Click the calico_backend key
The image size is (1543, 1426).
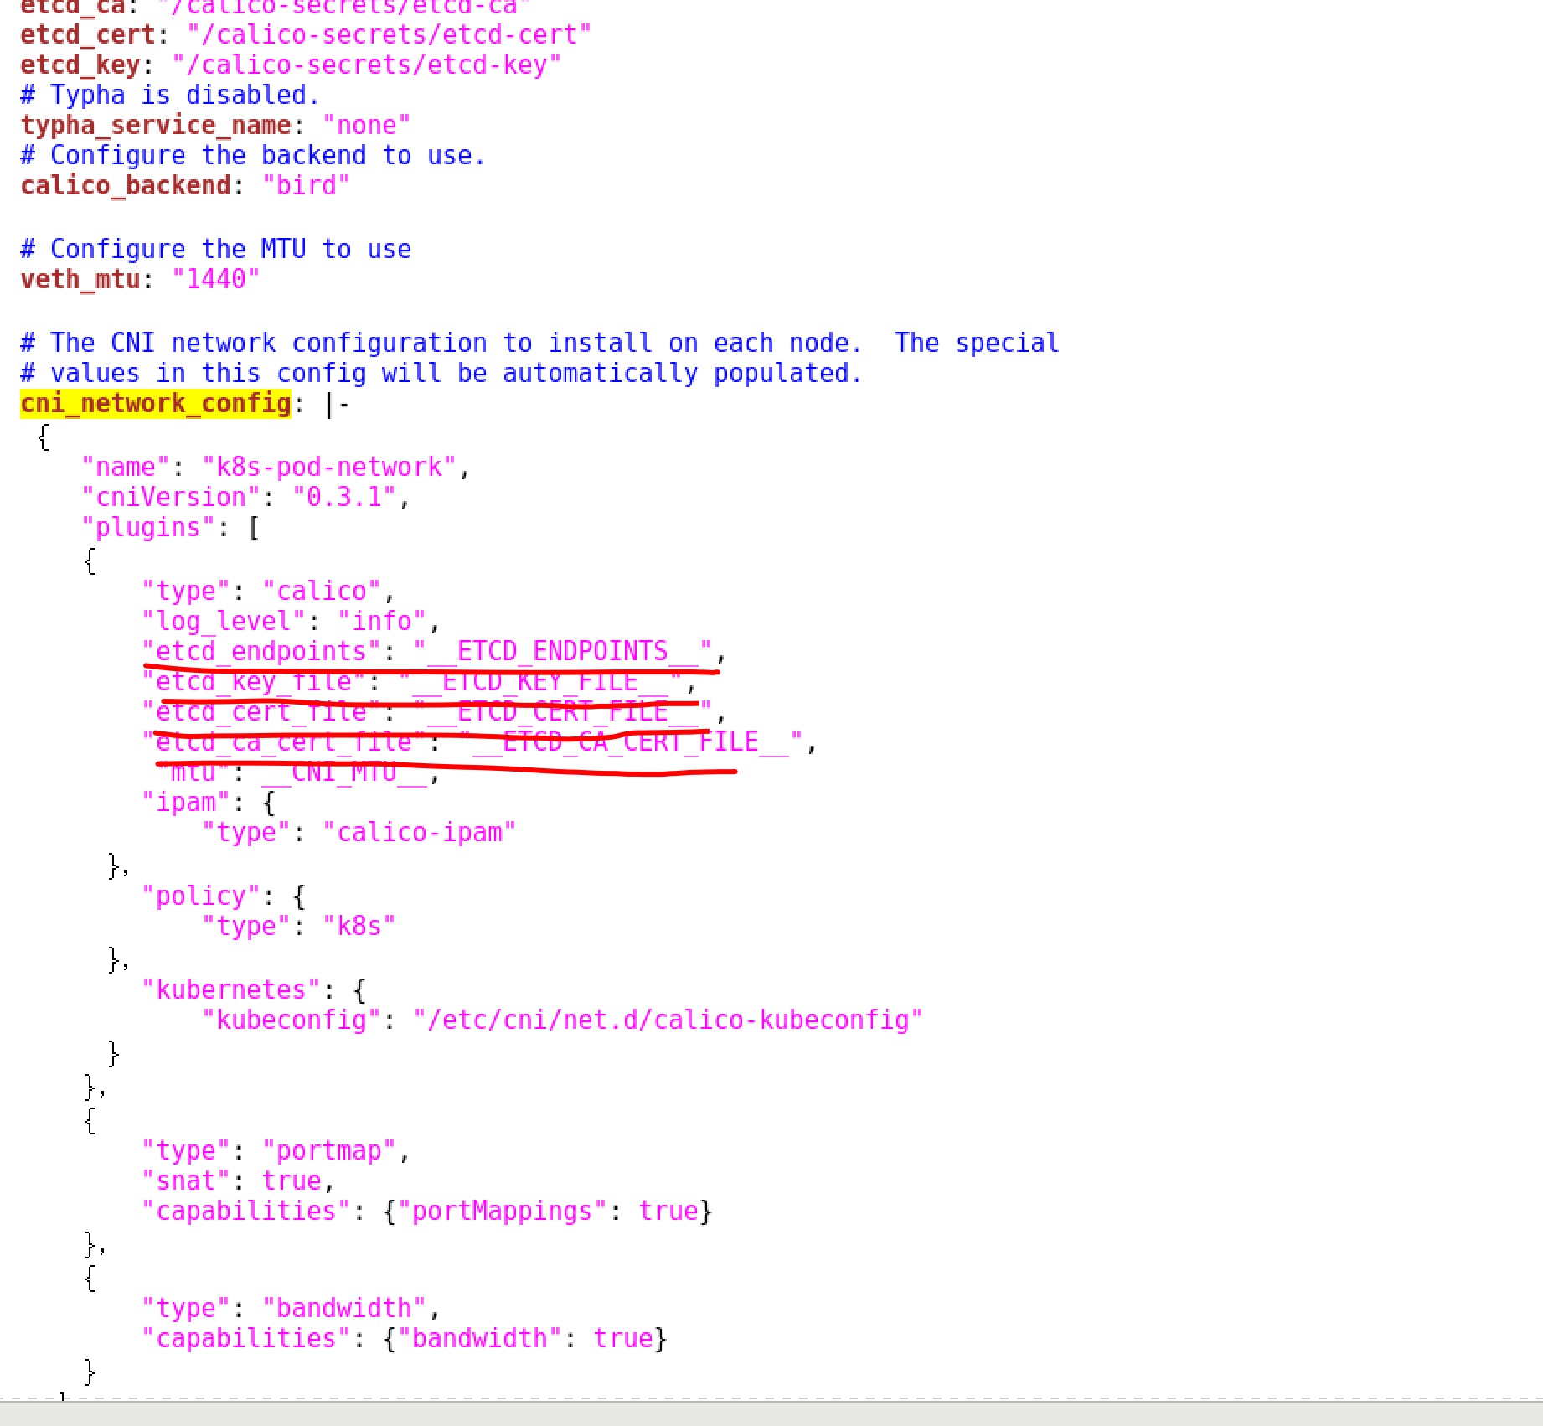(126, 186)
